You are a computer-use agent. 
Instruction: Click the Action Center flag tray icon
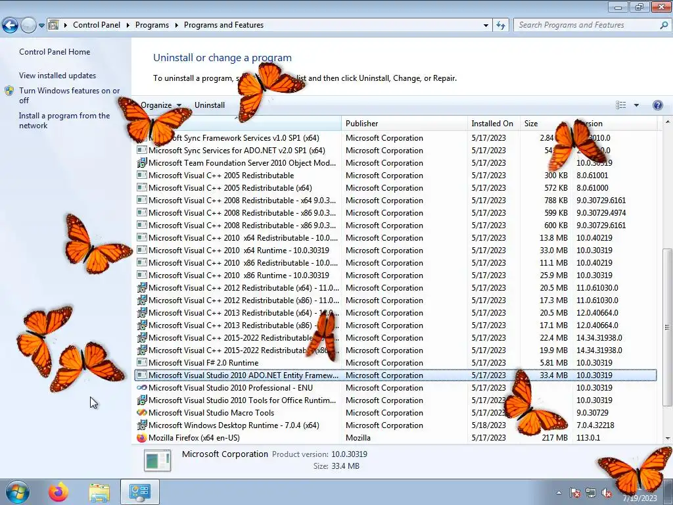tap(575, 493)
